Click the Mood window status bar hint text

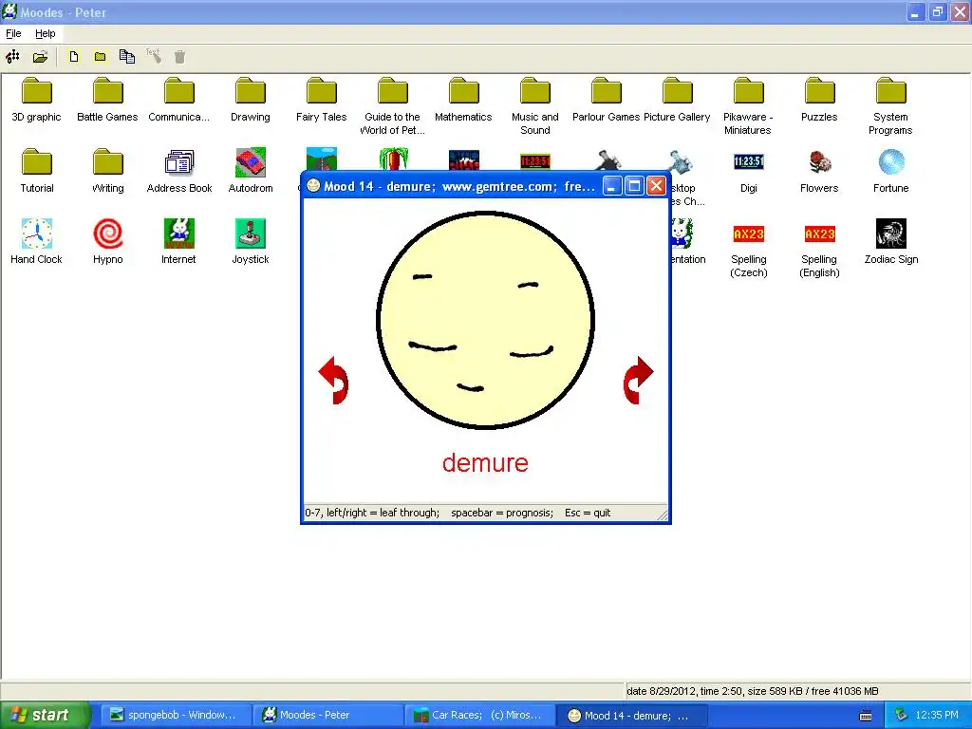458,513
